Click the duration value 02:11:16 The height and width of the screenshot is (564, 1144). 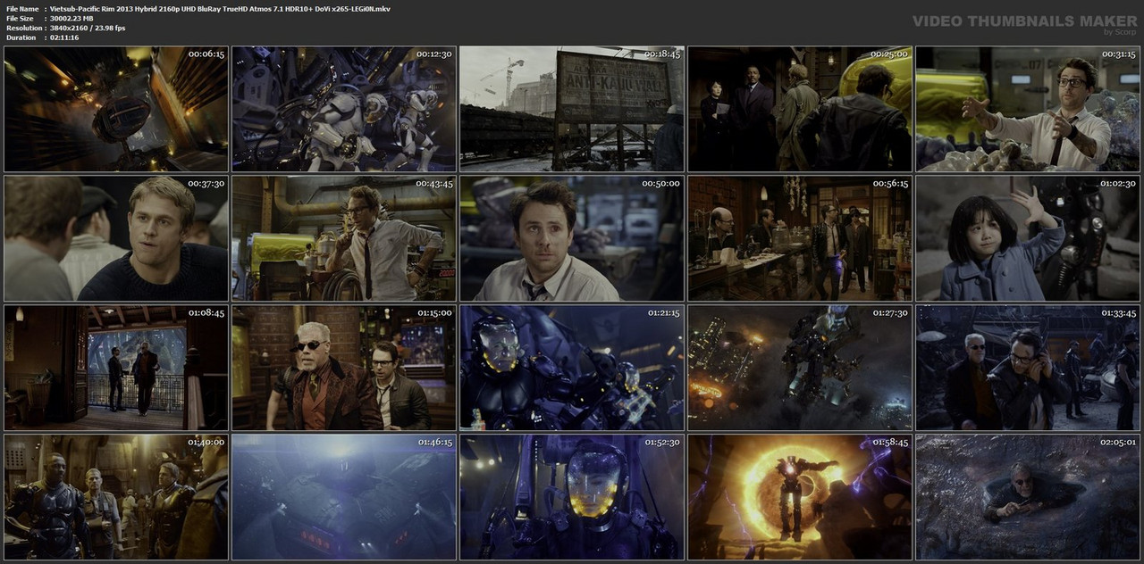click(x=64, y=37)
